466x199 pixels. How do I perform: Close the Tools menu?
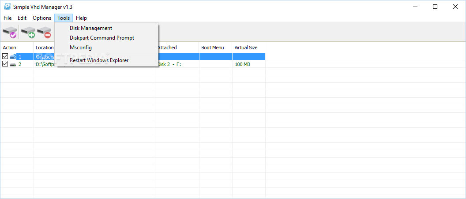(64, 18)
